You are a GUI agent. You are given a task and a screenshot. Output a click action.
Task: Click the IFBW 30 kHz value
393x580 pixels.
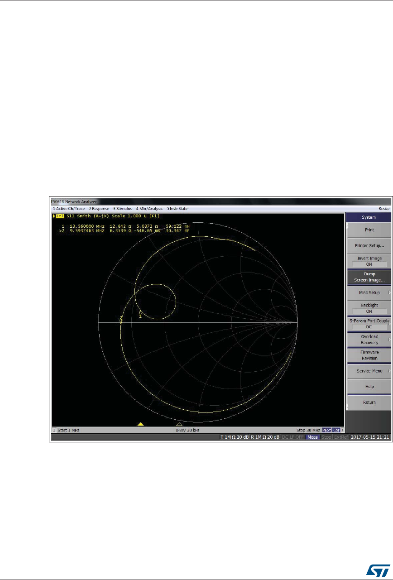point(188,430)
